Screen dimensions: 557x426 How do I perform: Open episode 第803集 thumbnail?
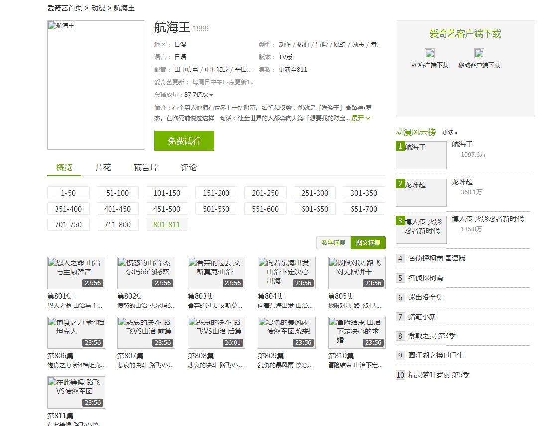tap(217, 273)
